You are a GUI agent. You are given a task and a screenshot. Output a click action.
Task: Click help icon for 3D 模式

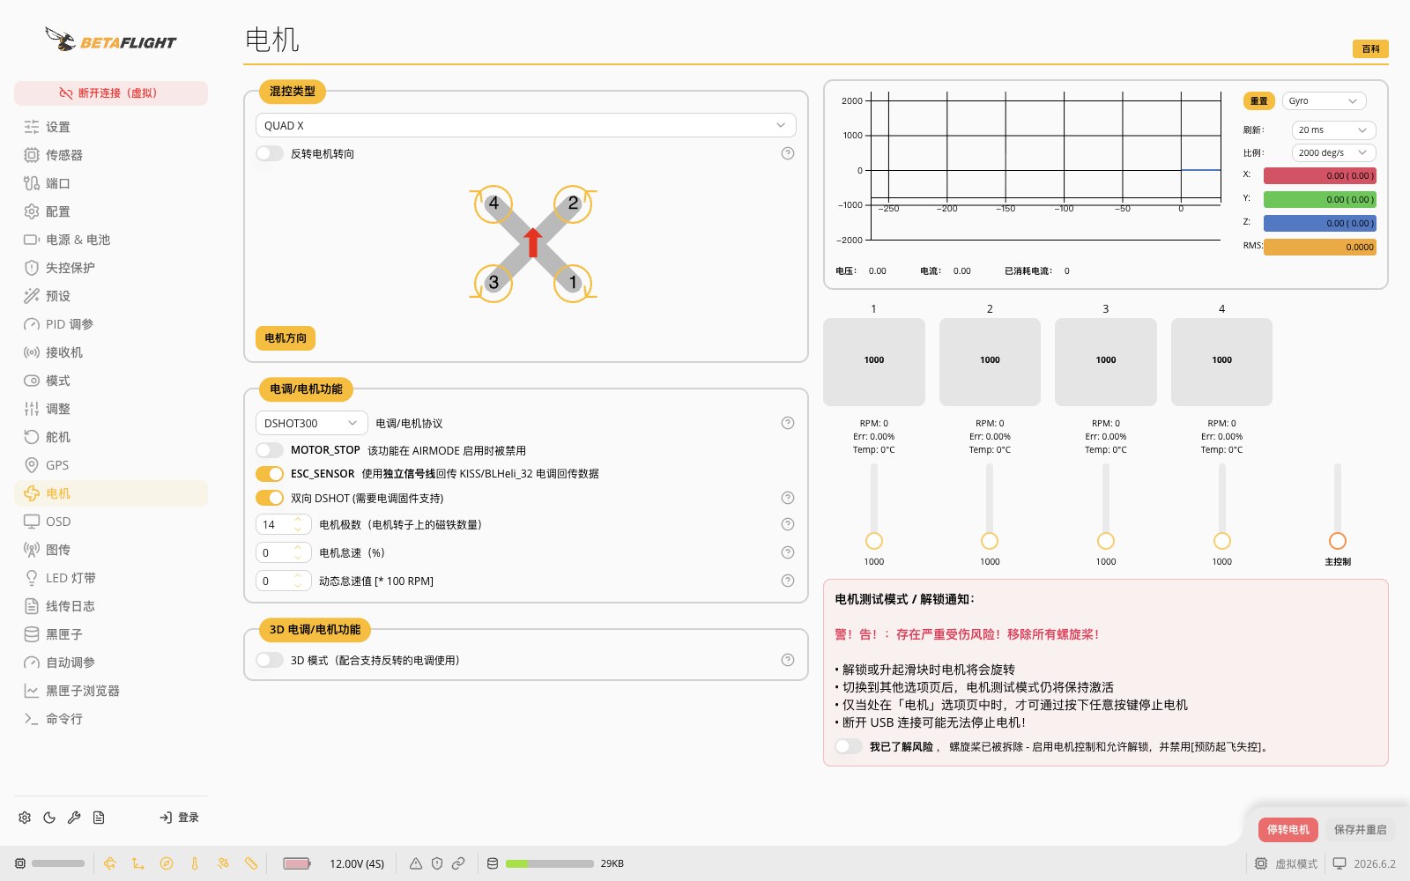788,660
